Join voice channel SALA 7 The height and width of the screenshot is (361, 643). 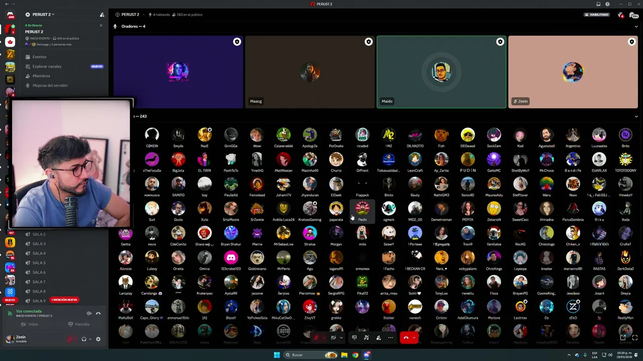39,282
